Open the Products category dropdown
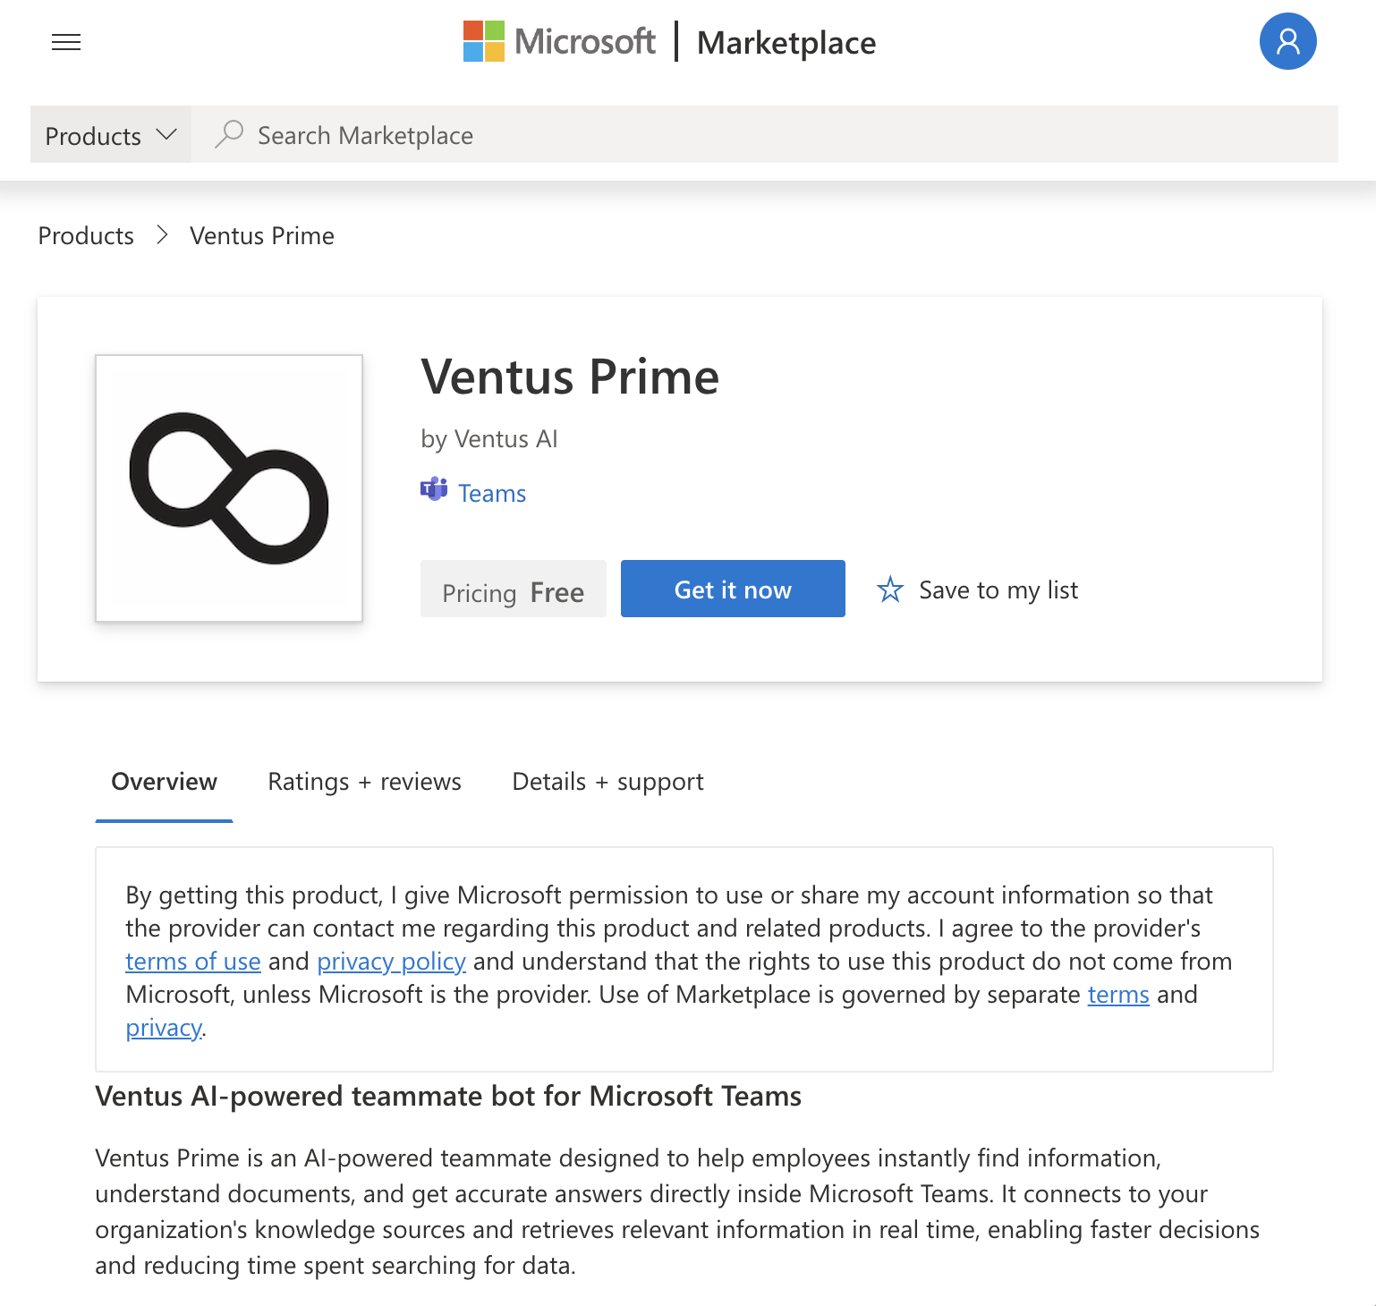 [93, 134]
